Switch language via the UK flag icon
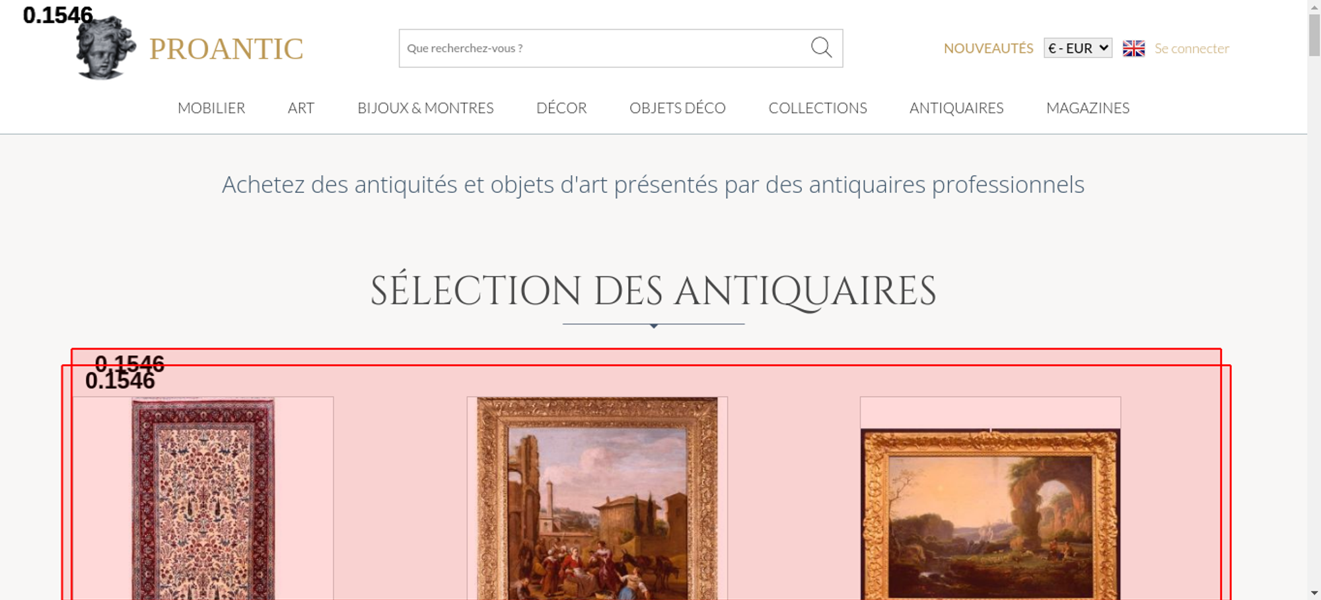Screen dimensions: 1321x600 [1133, 48]
